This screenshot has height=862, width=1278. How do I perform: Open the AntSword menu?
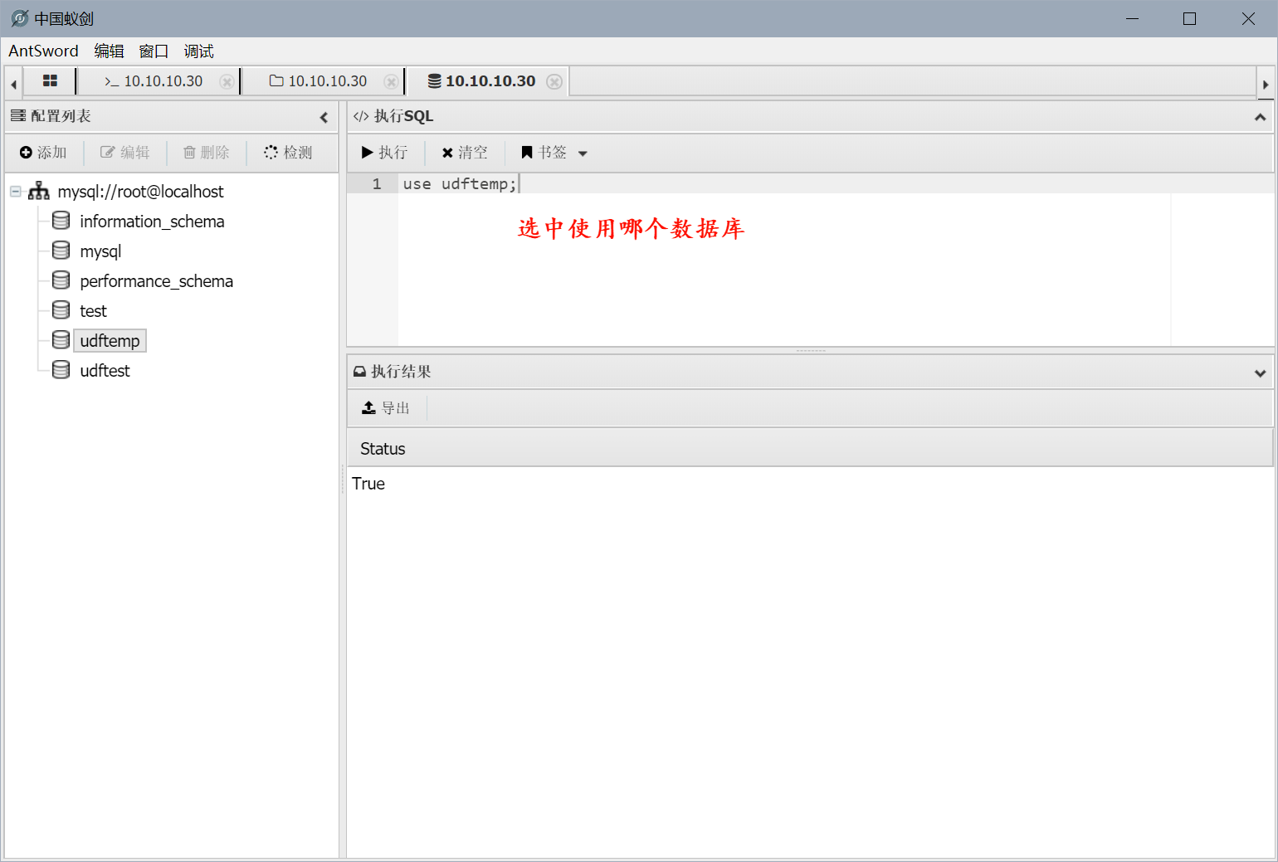click(43, 51)
